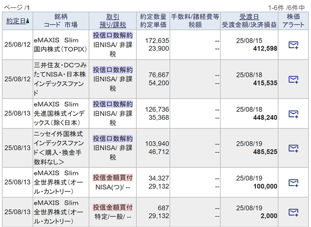Select settlement amount 485,525

[x=265, y=152]
